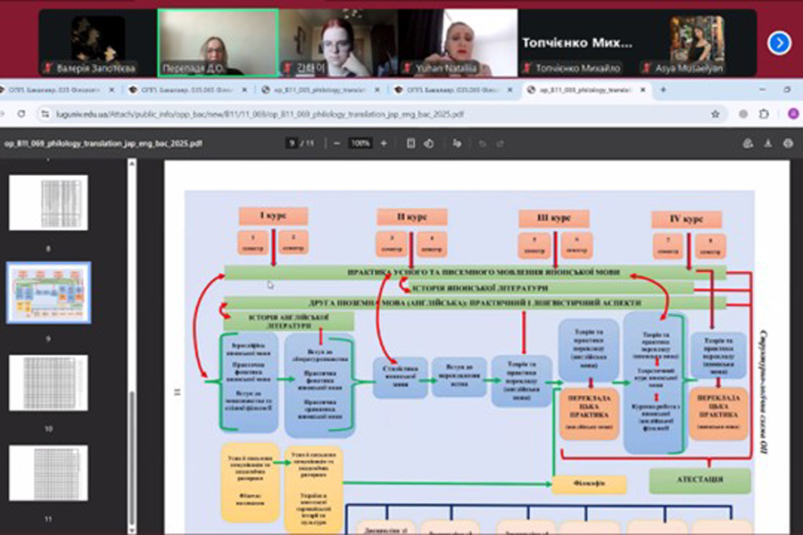Switch to fourth СПП Бакалавр browser tab
Viewport: 803px width, 535px height.
point(453,89)
